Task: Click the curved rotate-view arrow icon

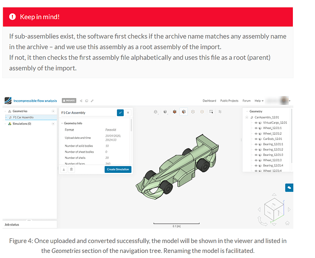Action: [262, 221]
